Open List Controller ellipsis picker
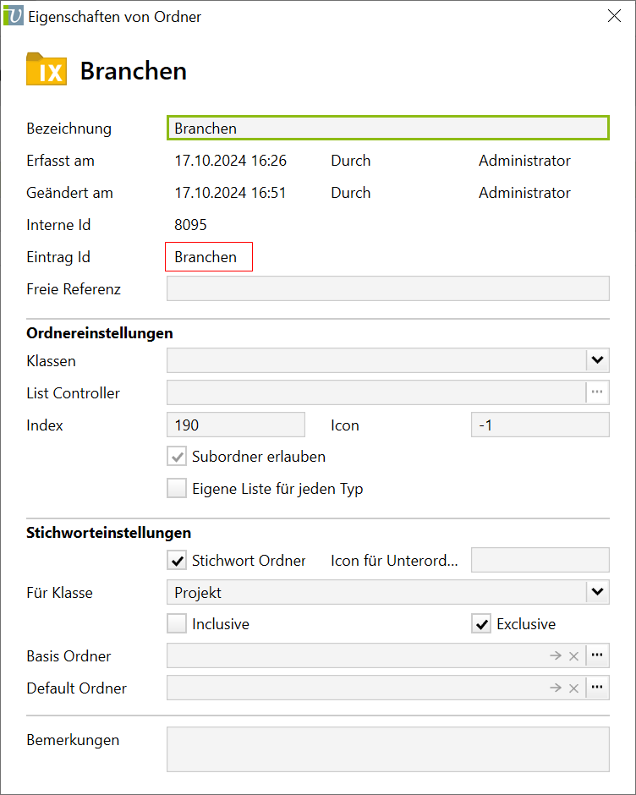Screen dimensions: 636x795 point(597,392)
